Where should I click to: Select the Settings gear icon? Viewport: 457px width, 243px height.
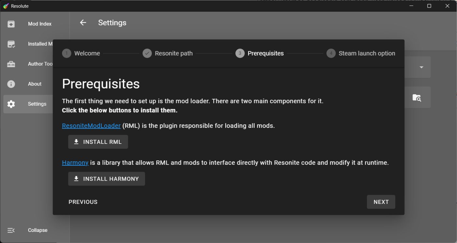[11, 104]
